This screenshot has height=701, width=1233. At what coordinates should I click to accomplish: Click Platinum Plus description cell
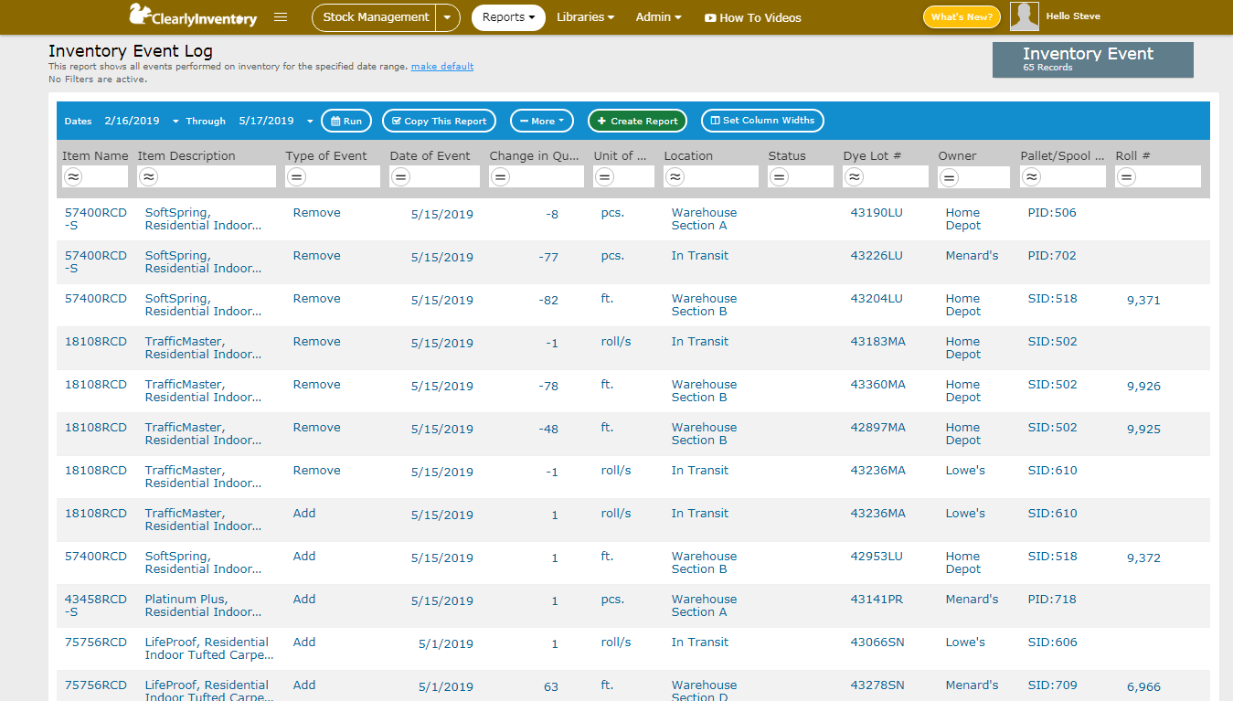[203, 606]
